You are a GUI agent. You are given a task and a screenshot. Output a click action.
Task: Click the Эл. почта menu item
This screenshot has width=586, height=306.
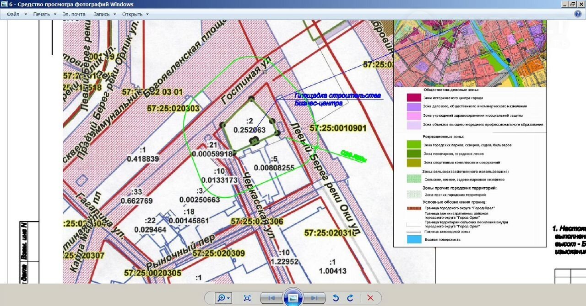[74, 14]
